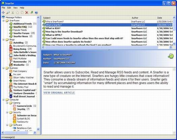Click the TaoSecurity feed icon
Viewport: 177px width, 140px height.
point(14,122)
